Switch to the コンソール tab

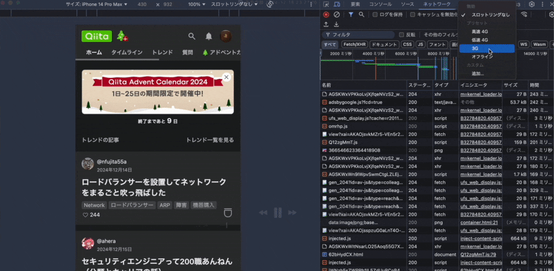(x=380, y=4)
